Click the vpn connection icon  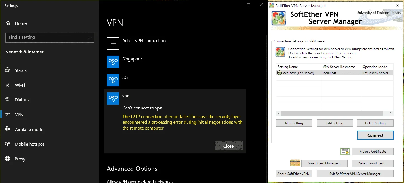(x=113, y=99)
